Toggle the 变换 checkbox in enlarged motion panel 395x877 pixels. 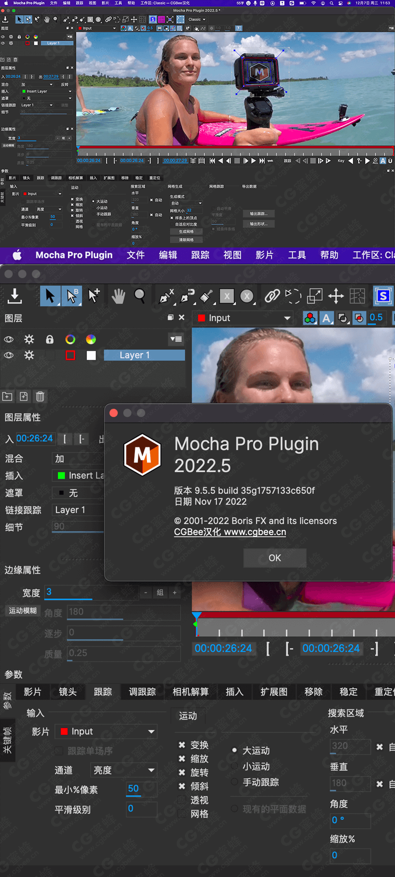click(x=182, y=745)
